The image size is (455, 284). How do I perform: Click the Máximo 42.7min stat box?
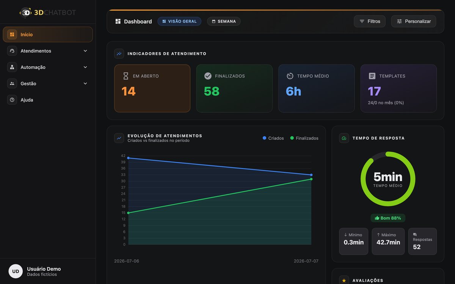(388, 241)
